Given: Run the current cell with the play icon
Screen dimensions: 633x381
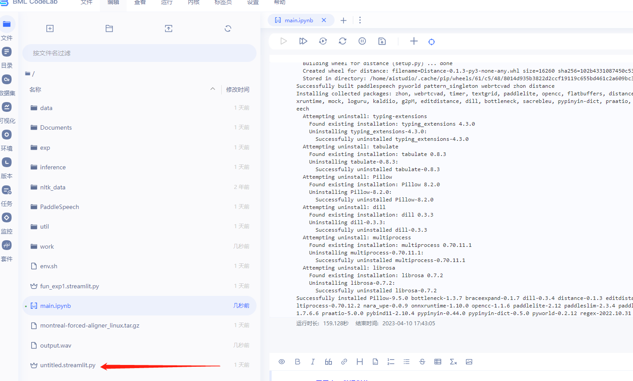Looking at the screenshot, I should [284, 41].
